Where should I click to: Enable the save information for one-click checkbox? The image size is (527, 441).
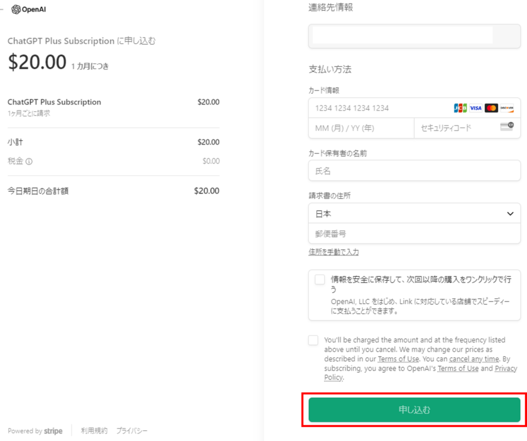tap(320, 279)
